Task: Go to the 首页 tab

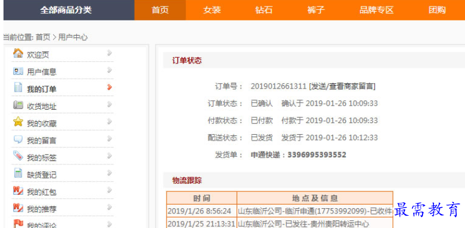Action: pos(160,10)
